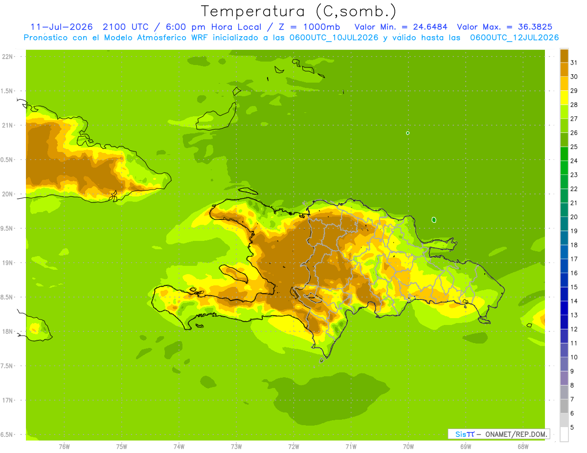The width and height of the screenshot is (587, 453).
Task: Click the 'ONAMET/REP.DOM.' credit label
Action: 516,434
